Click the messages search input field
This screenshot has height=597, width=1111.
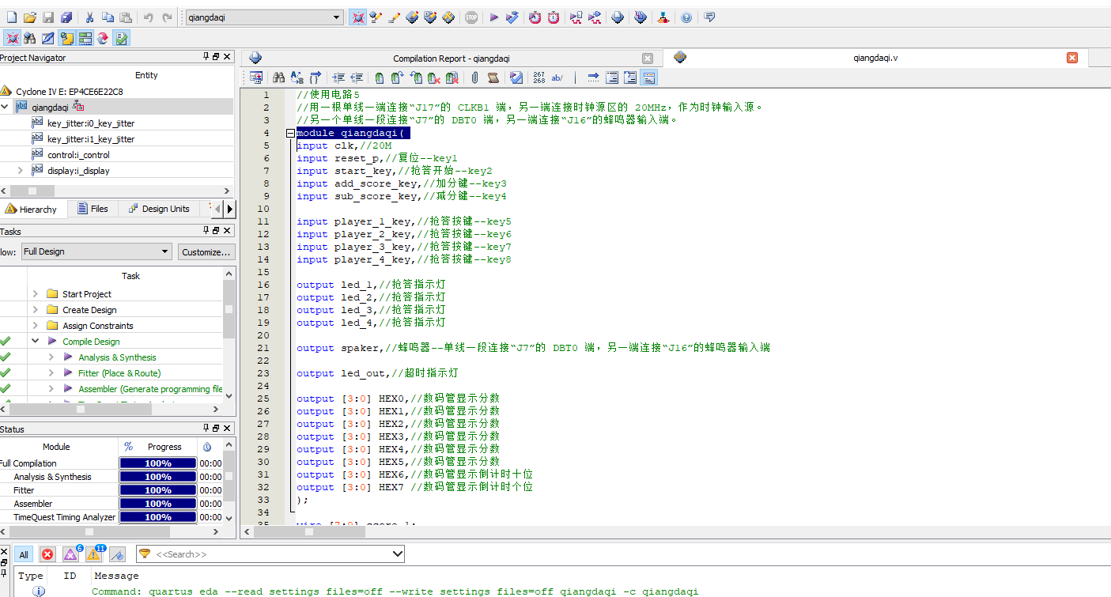271,554
